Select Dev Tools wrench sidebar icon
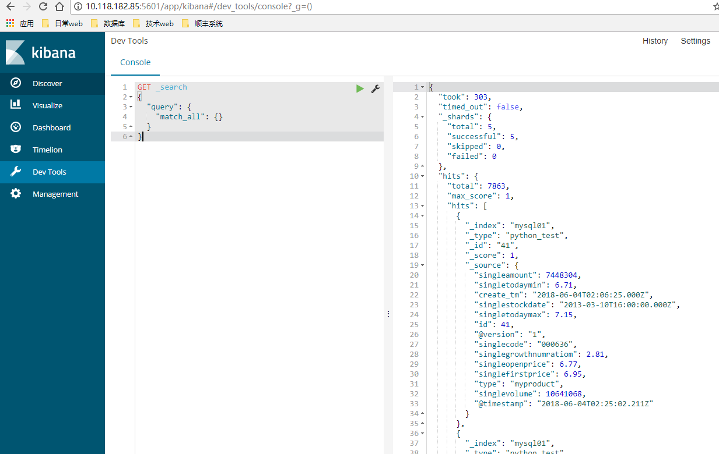The image size is (719, 454). 16,172
